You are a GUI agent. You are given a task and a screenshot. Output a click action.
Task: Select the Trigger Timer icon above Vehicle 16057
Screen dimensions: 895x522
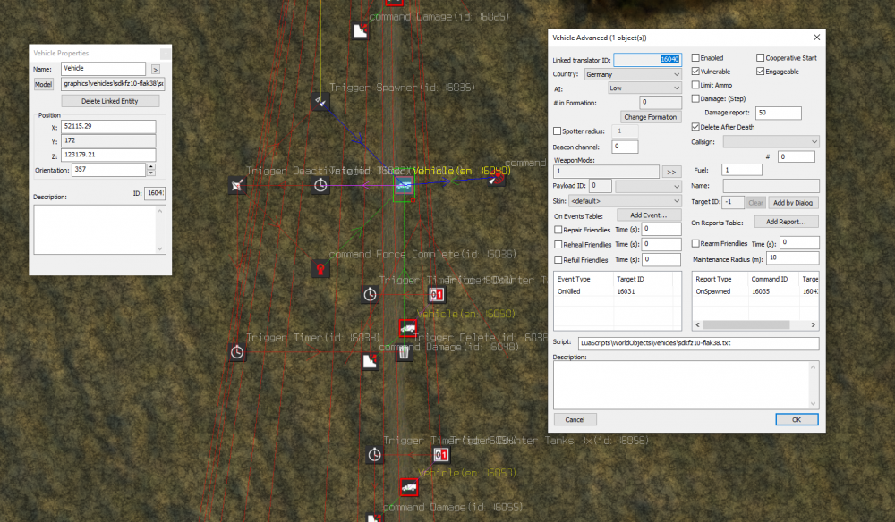[x=374, y=455]
